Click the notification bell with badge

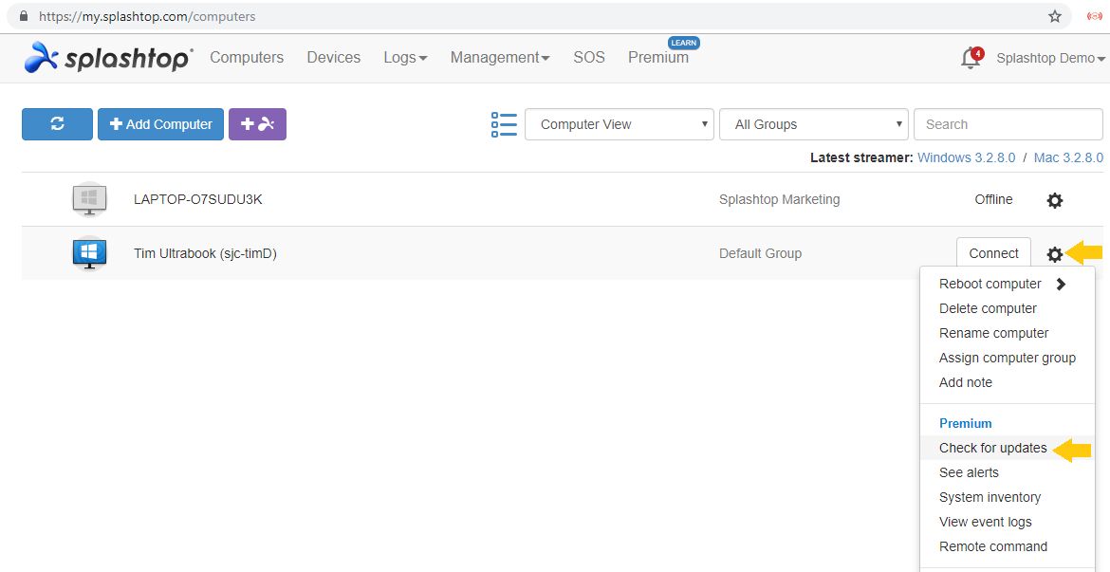click(x=971, y=58)
